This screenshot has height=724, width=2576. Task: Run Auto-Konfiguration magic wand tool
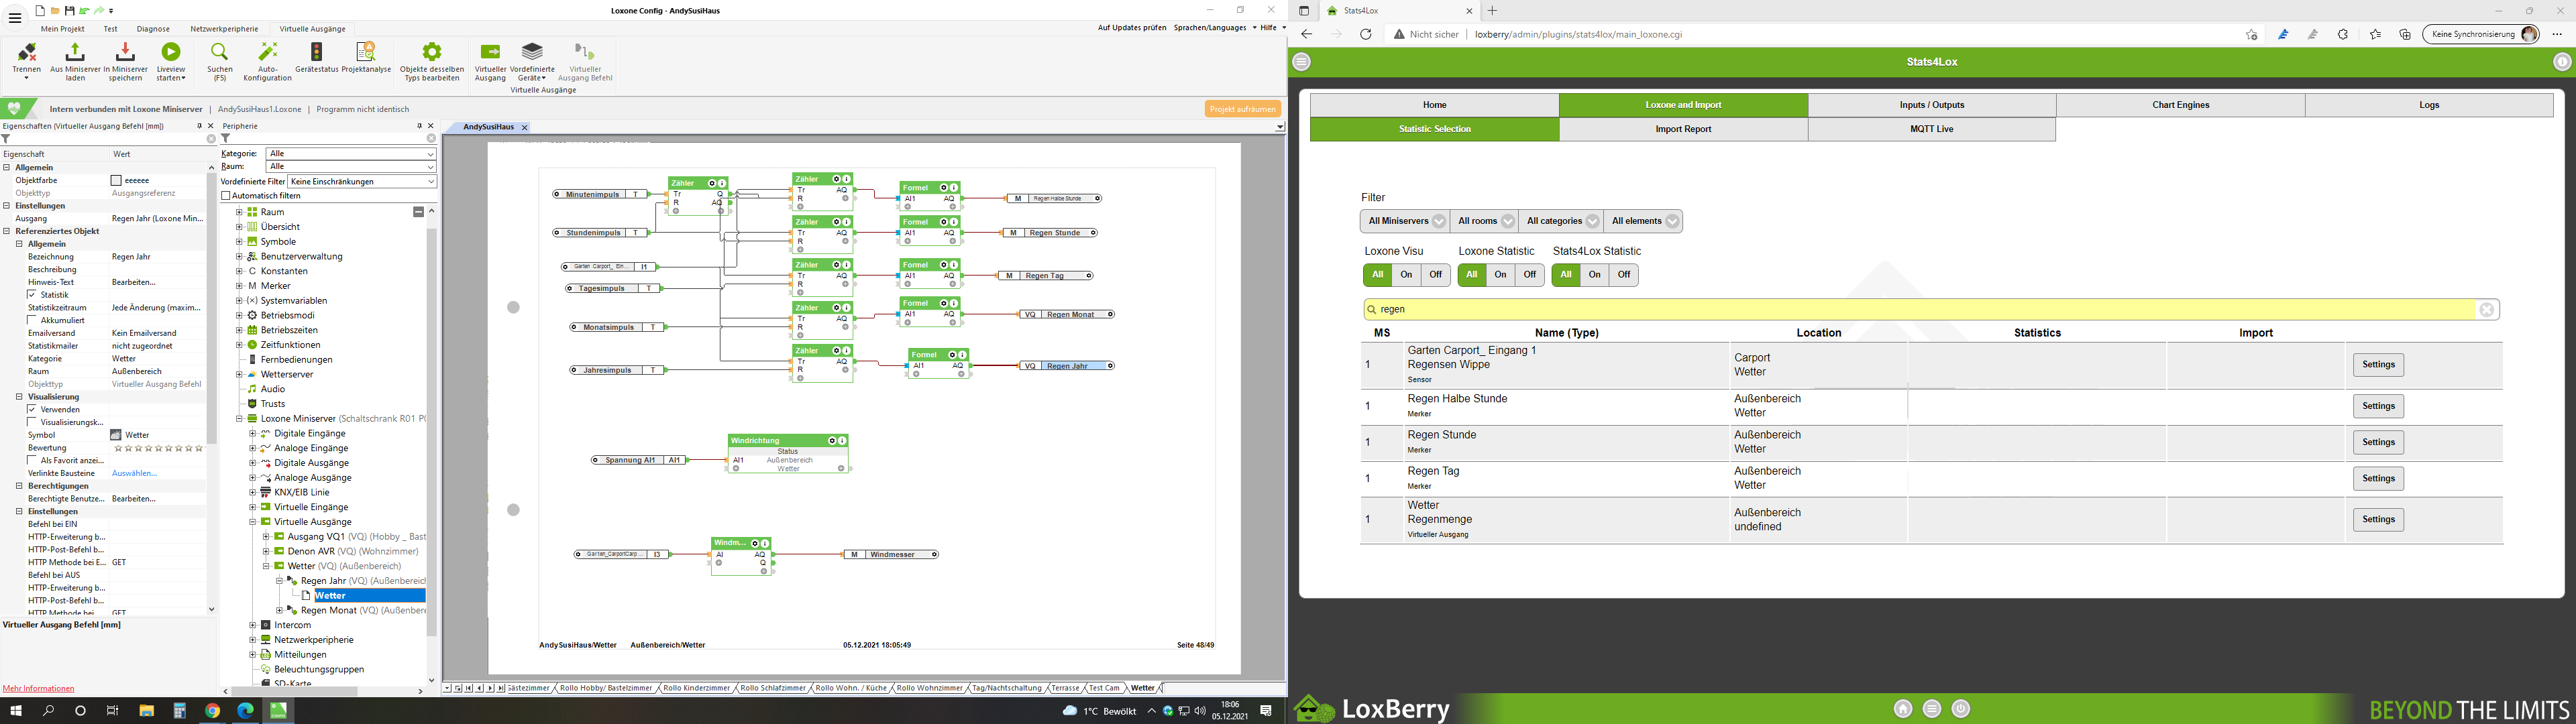tap(267, 51)
